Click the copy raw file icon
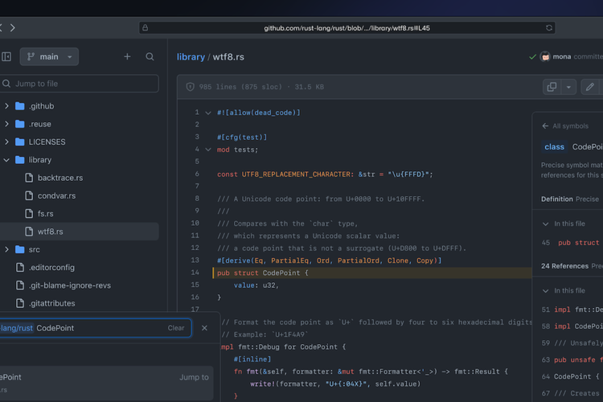603x402 pixels. (552, 87)
